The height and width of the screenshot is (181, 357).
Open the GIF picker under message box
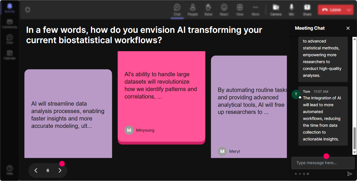coord(308,174)
